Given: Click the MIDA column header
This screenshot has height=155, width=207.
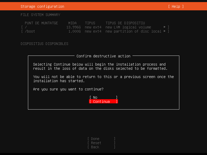Looking at the screenshot, I should pos(72,23).
